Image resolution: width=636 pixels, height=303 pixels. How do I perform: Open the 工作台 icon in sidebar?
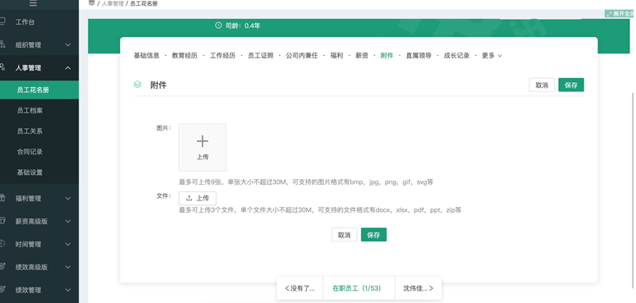coord(2,21)
